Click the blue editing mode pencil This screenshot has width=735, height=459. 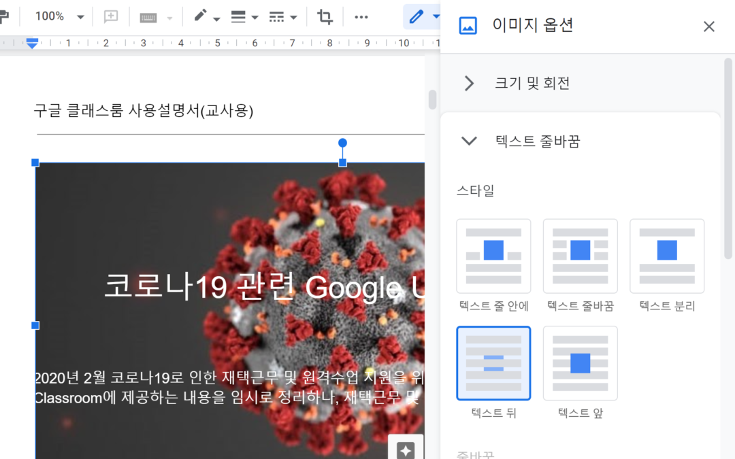tap(416, 17)
